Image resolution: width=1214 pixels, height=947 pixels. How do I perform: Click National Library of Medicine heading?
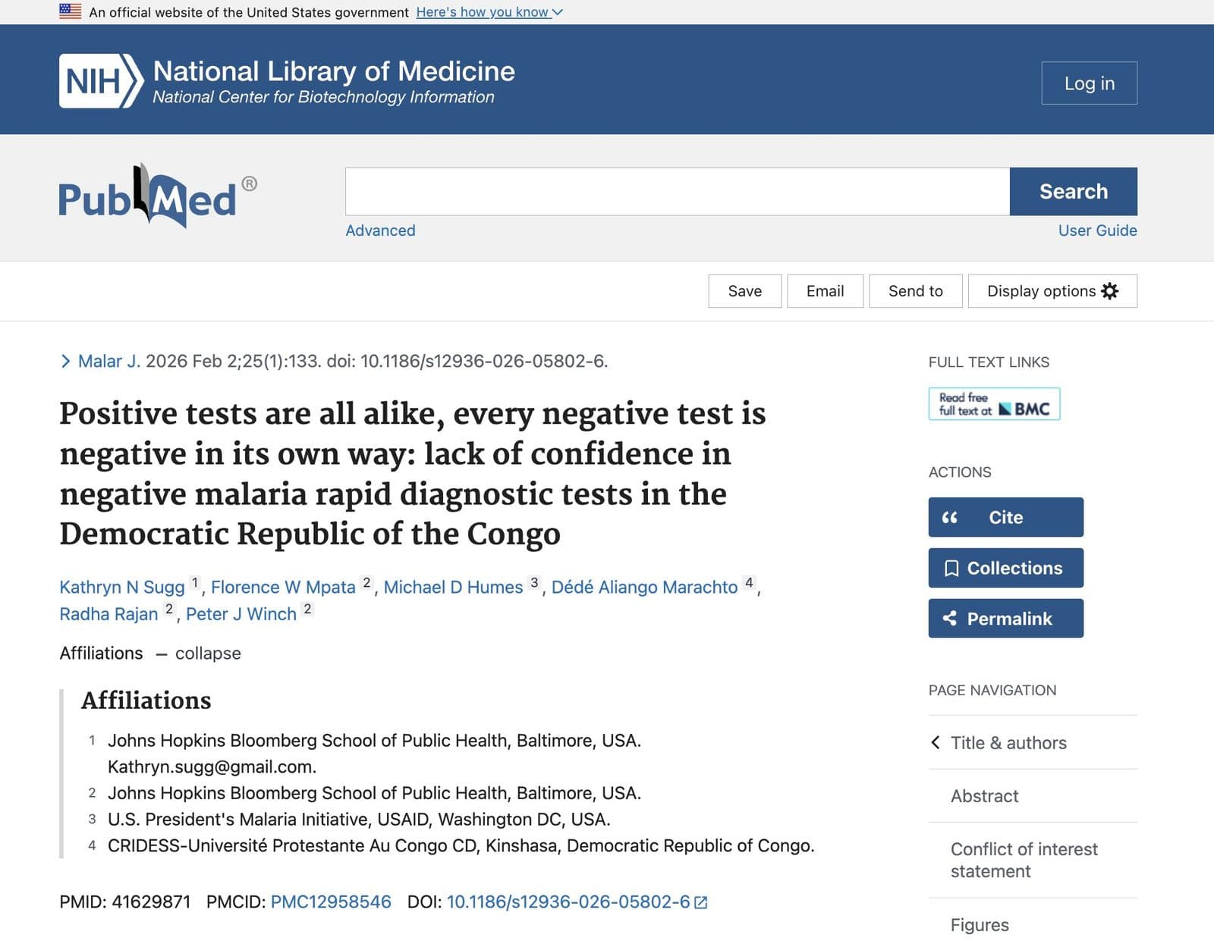point(334,71)
